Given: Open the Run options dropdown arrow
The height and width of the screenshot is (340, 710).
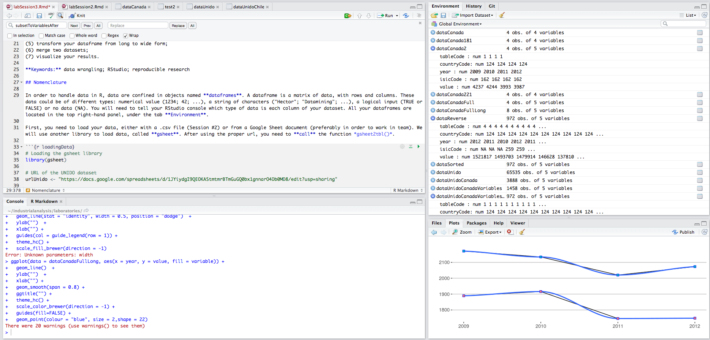Looking at the screenshot, I should coord(397,16).
